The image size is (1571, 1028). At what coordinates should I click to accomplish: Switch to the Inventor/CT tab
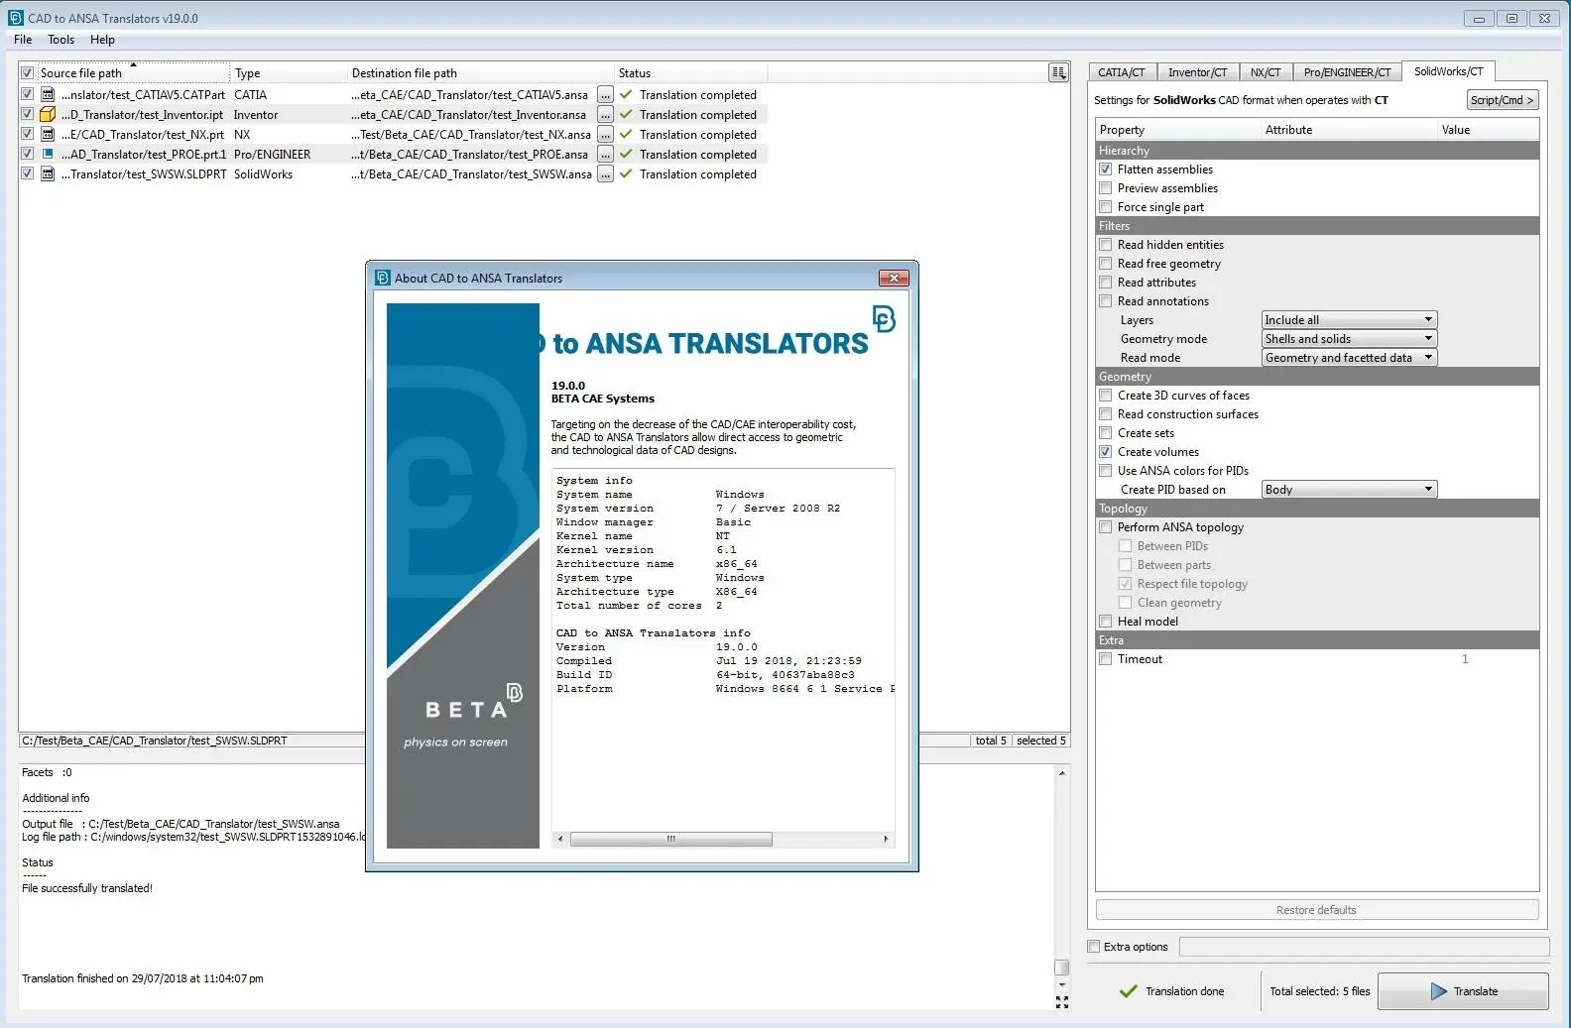[1197, 72]
